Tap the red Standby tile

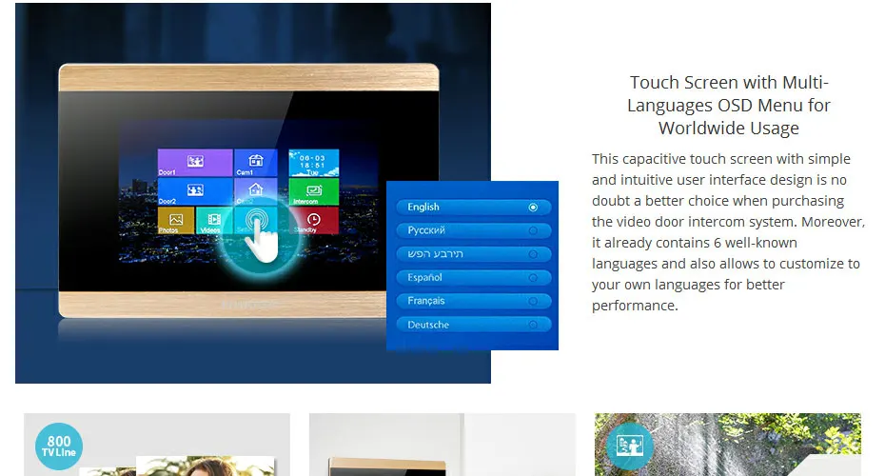point(314,220)
